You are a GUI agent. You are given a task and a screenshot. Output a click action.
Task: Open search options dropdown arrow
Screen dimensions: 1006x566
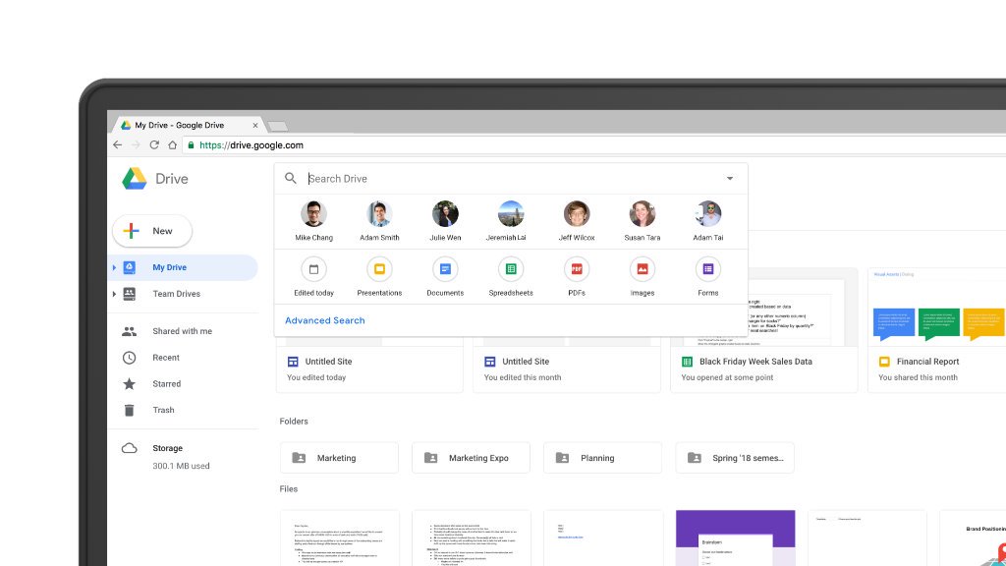(730, 179)
